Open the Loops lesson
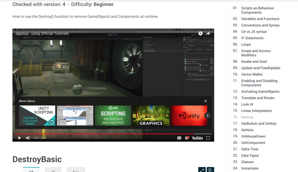 [246, 44]
